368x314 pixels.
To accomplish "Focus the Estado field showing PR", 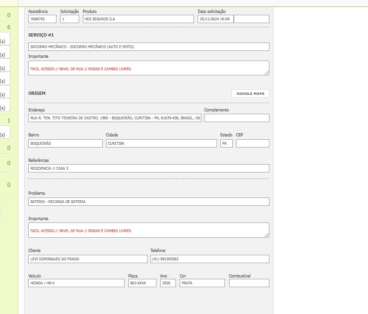I will click(x=226, y=143).
